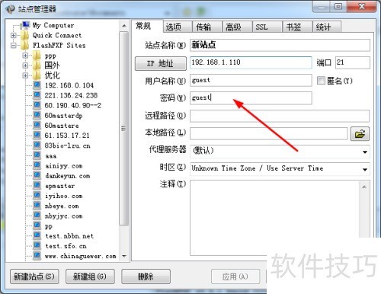Screen dimensions: 381x294
Task: Click the site tree scroll up arrow
Action: pyautogui.click(x=123, y=26)
